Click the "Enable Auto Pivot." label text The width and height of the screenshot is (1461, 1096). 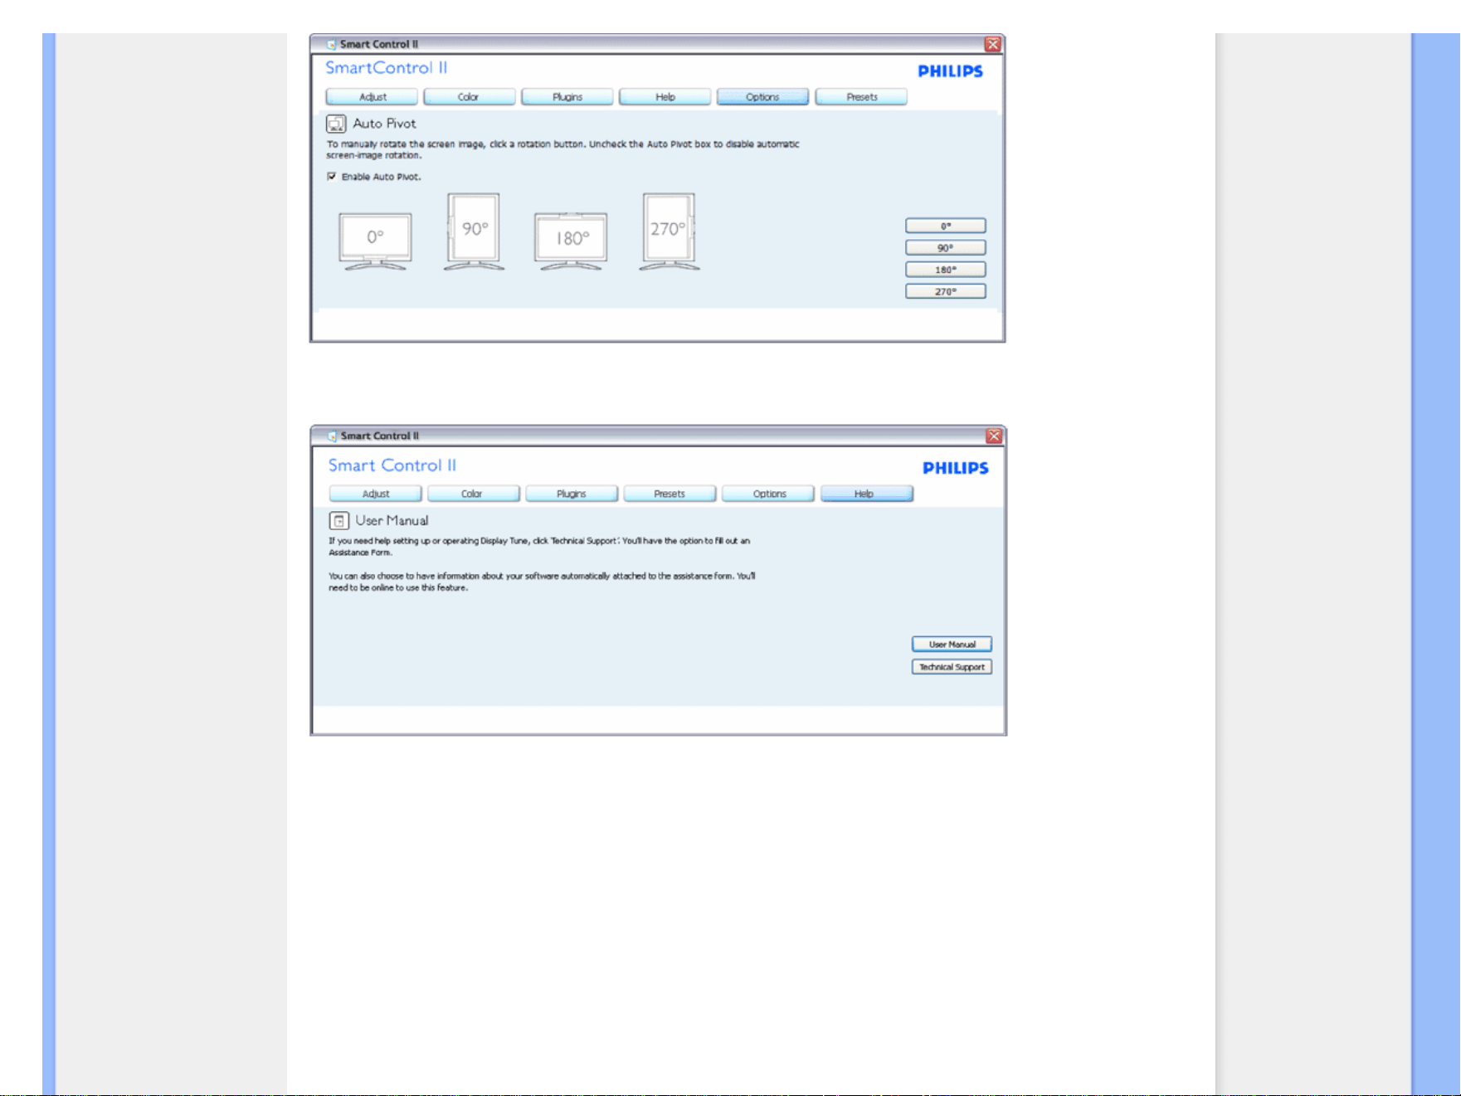(382, 177)
